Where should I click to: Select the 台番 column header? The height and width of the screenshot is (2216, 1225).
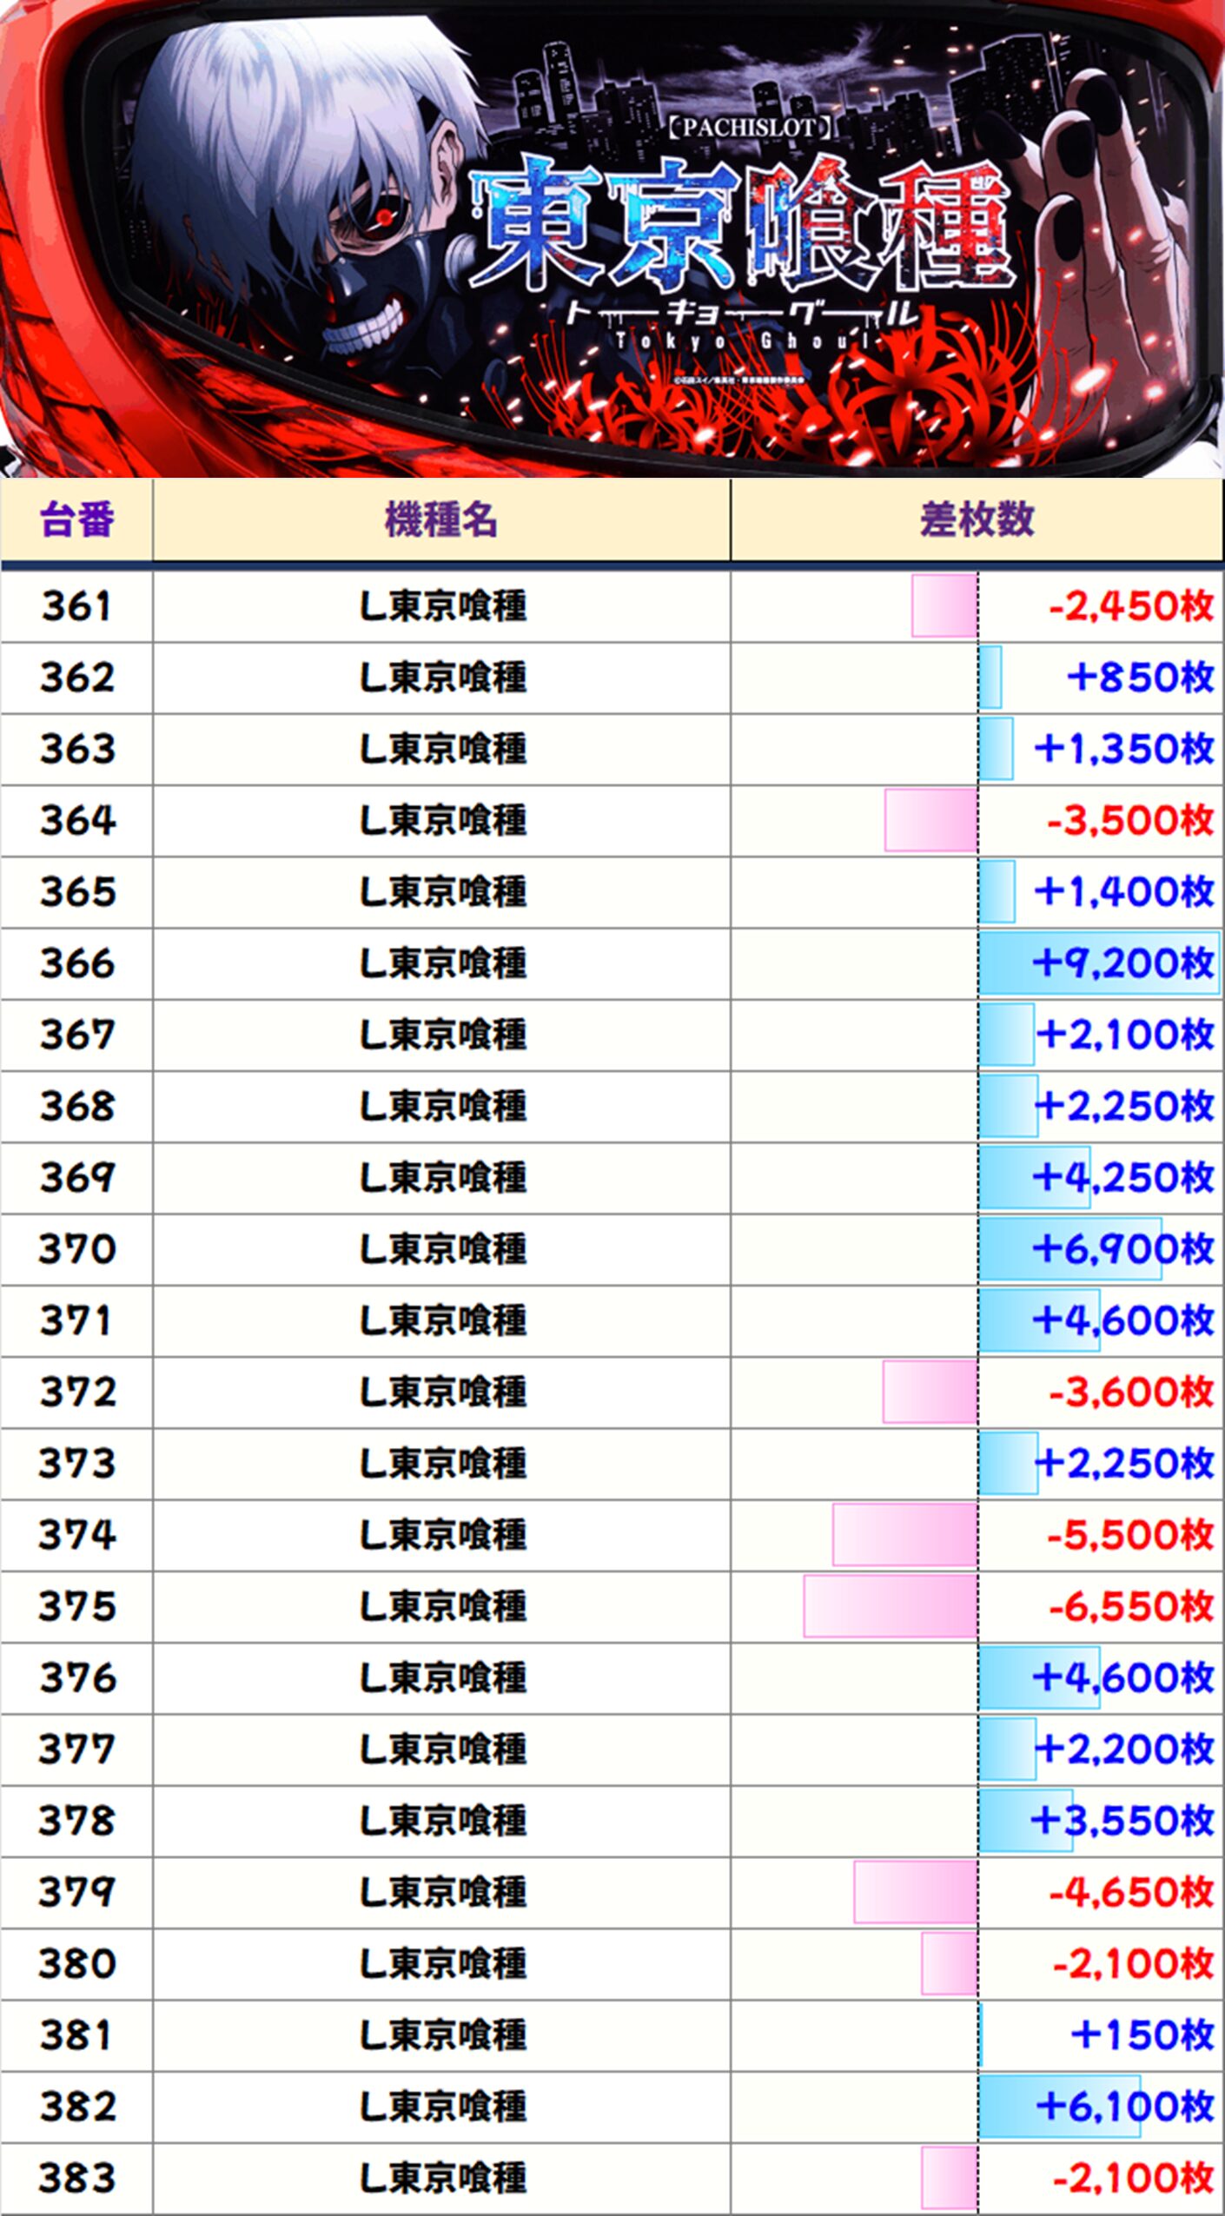click(x=76, y=520)
